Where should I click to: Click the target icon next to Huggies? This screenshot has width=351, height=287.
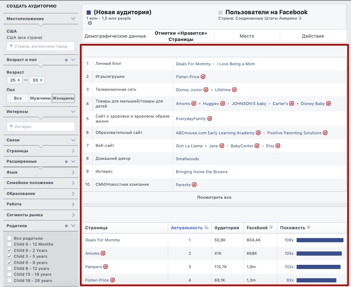[223, 103]
